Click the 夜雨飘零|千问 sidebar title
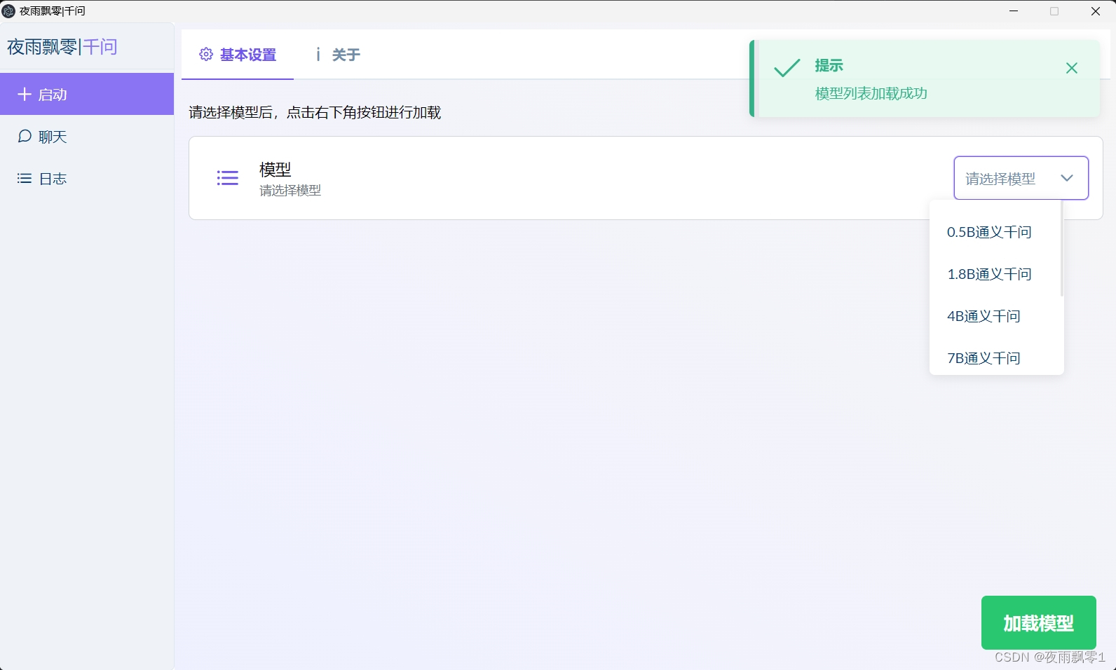 click(x=62, y=47)
